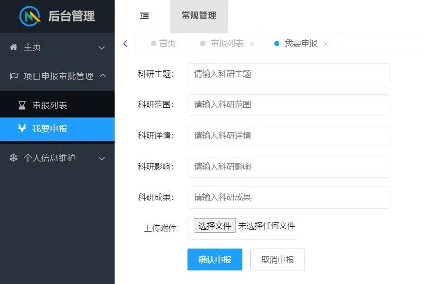The height and width of the screenshot is (284, 424).
Task: Focus the 科研影响 input field
Action: pos(288,167)
